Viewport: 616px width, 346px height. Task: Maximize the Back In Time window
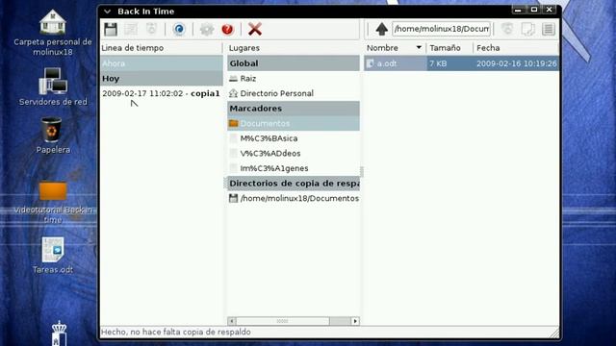(x=534, y=10)
